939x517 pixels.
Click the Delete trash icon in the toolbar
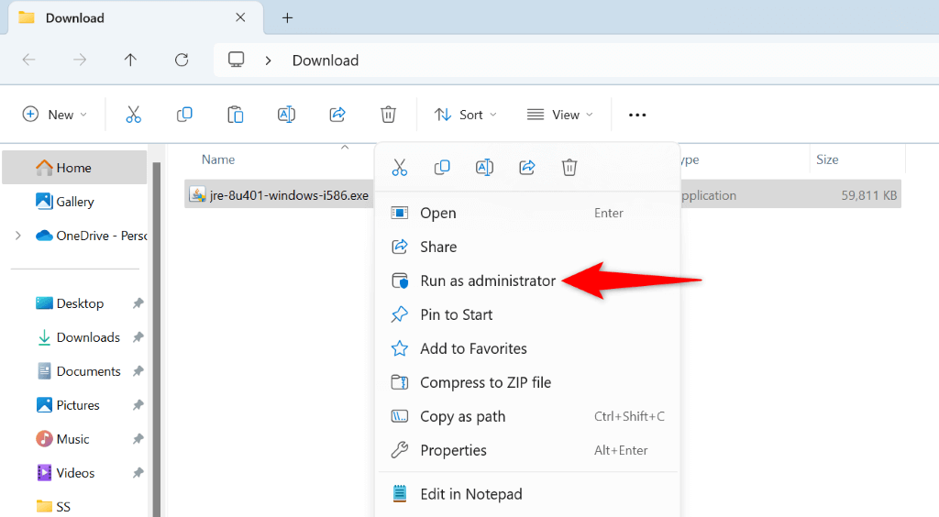(x=388, y=115)
